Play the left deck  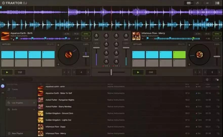pyautogui.click(x=7, y=72)
